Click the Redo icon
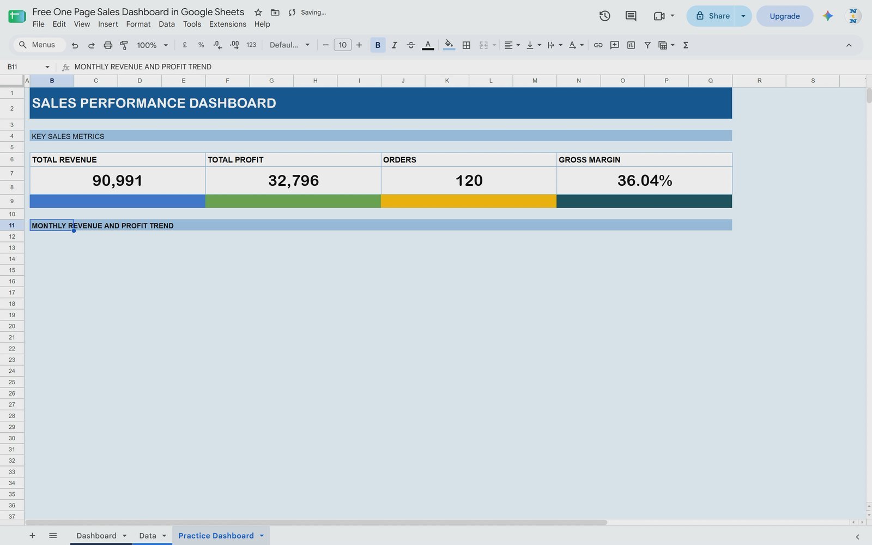 91,45
